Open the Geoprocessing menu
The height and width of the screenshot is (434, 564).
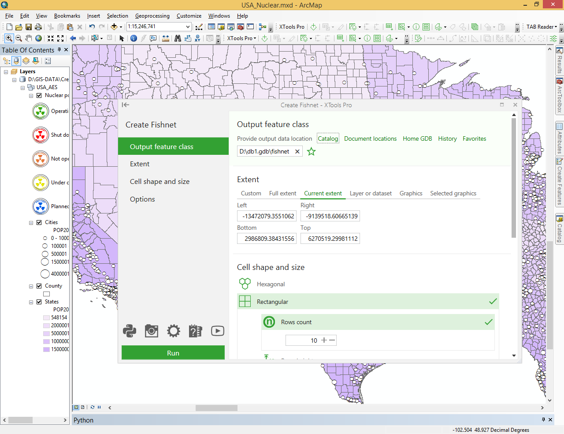pyautogui.click(x=152, y=16)
